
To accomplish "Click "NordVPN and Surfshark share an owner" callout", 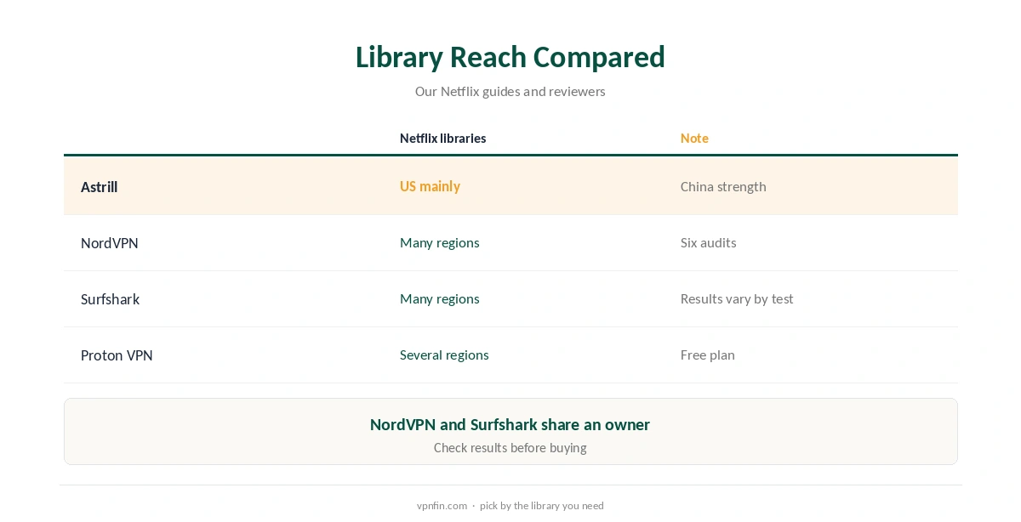I will 510,424.
